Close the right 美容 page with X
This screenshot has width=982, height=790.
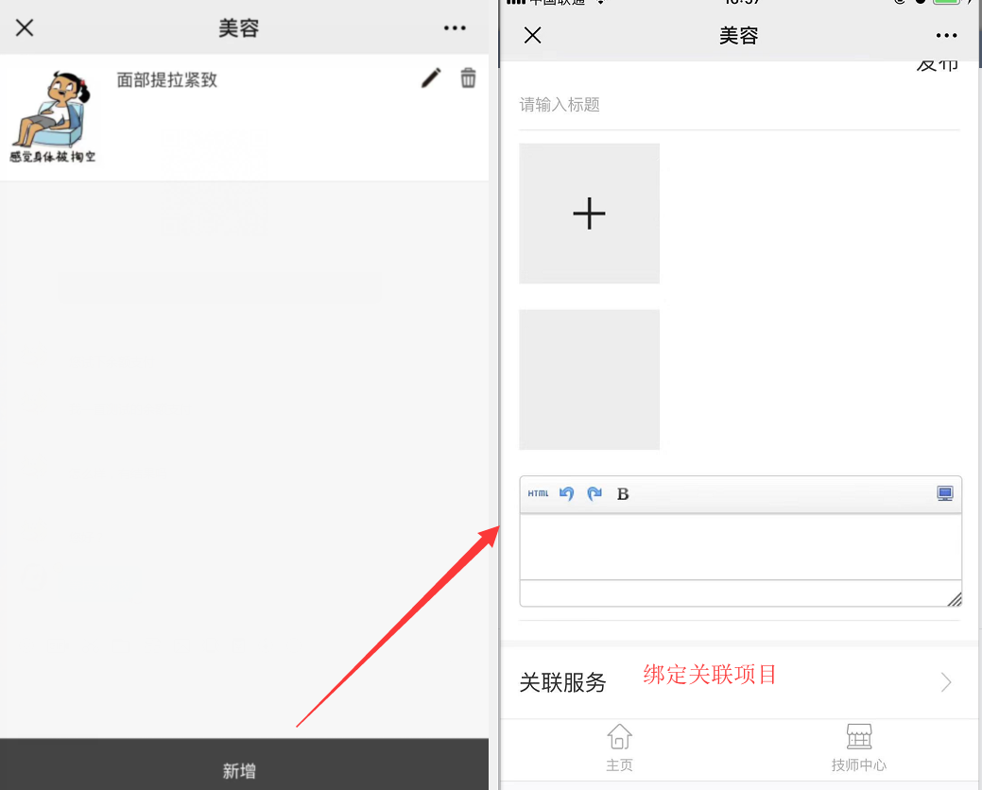click(532, 36)
